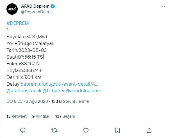
Task: Open the #DEPREM hashtag
Action: click(17, 23)
